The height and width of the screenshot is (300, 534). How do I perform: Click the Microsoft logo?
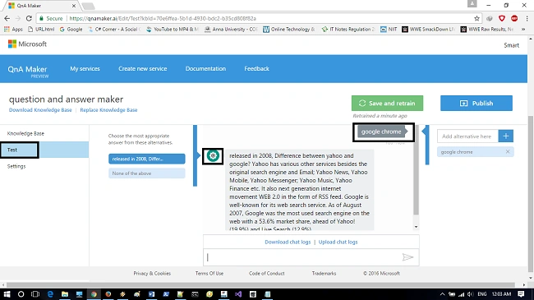[27, 44]
